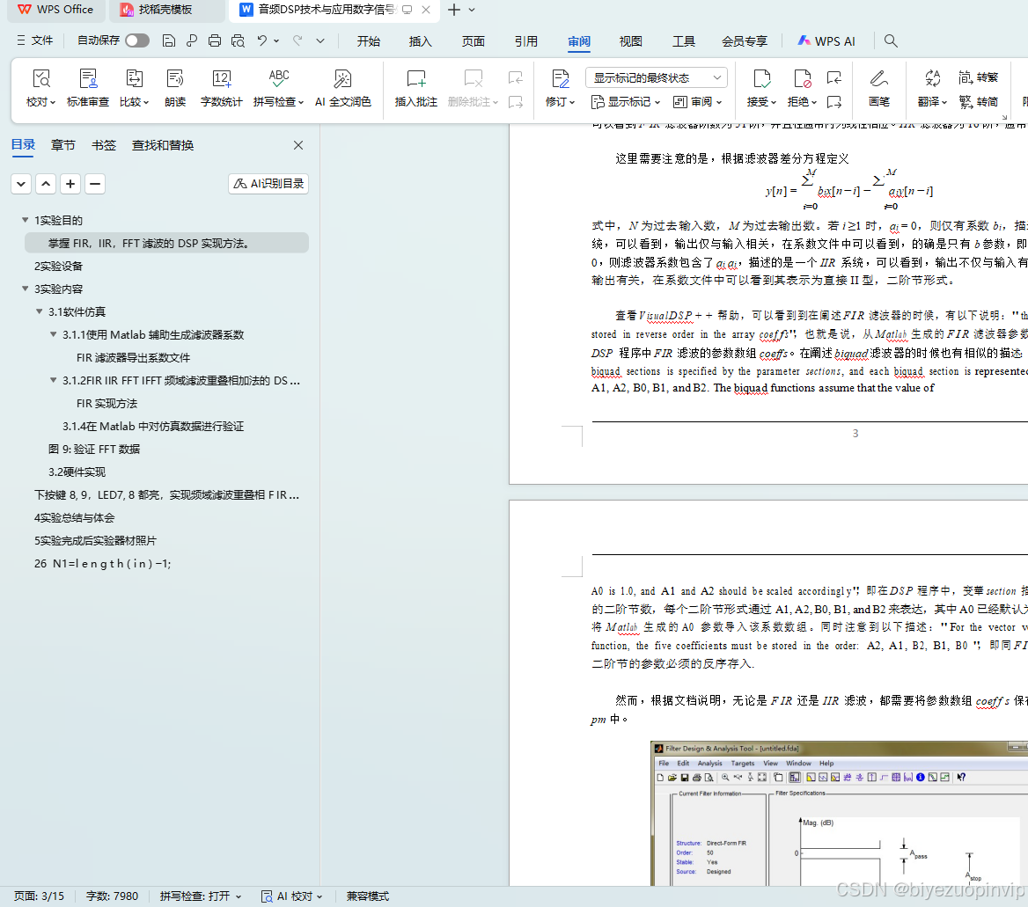The image size is (1028, 907).
Task: Click the minus collapse-level button in outline
Action: (95, 184)
